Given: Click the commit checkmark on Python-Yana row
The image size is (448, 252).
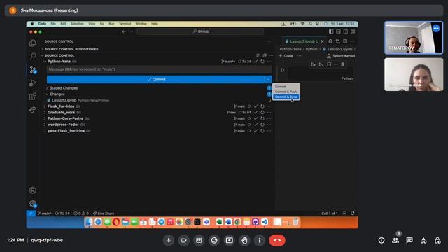Looking at the screenshot, I should click(x=255, y=62).
